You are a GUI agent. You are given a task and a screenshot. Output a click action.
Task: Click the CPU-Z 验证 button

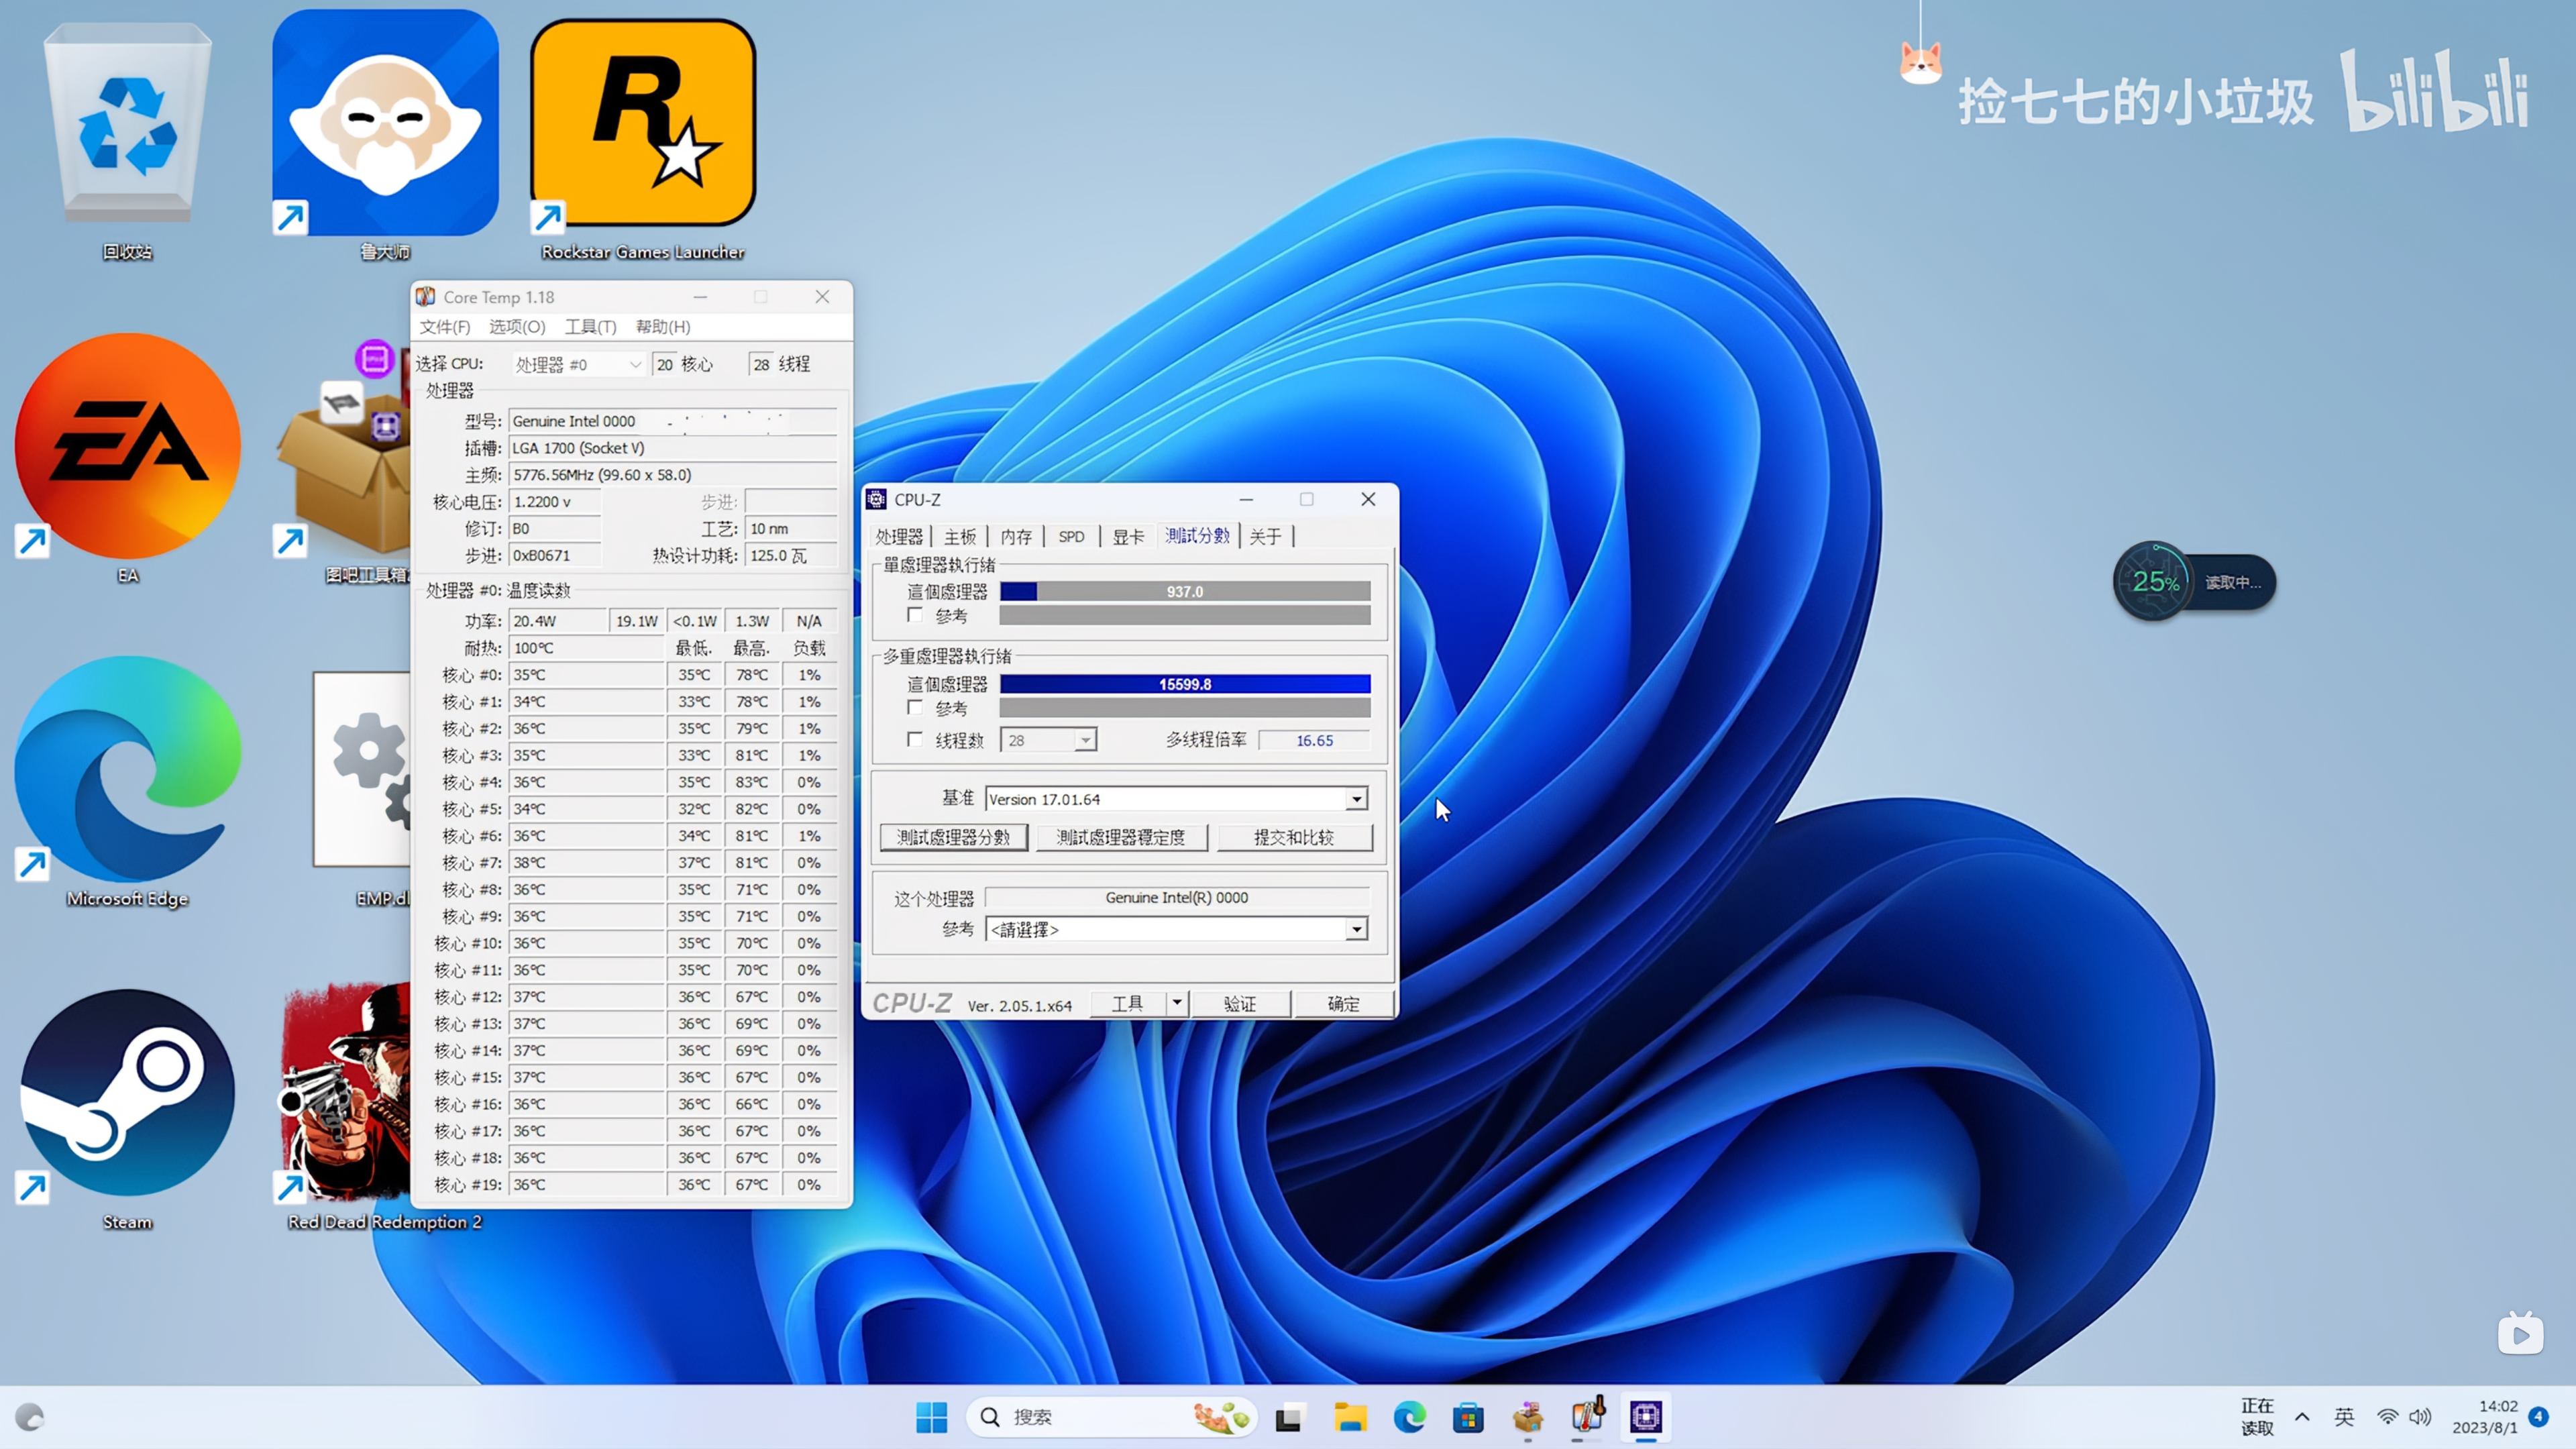pos(1240,1003)
